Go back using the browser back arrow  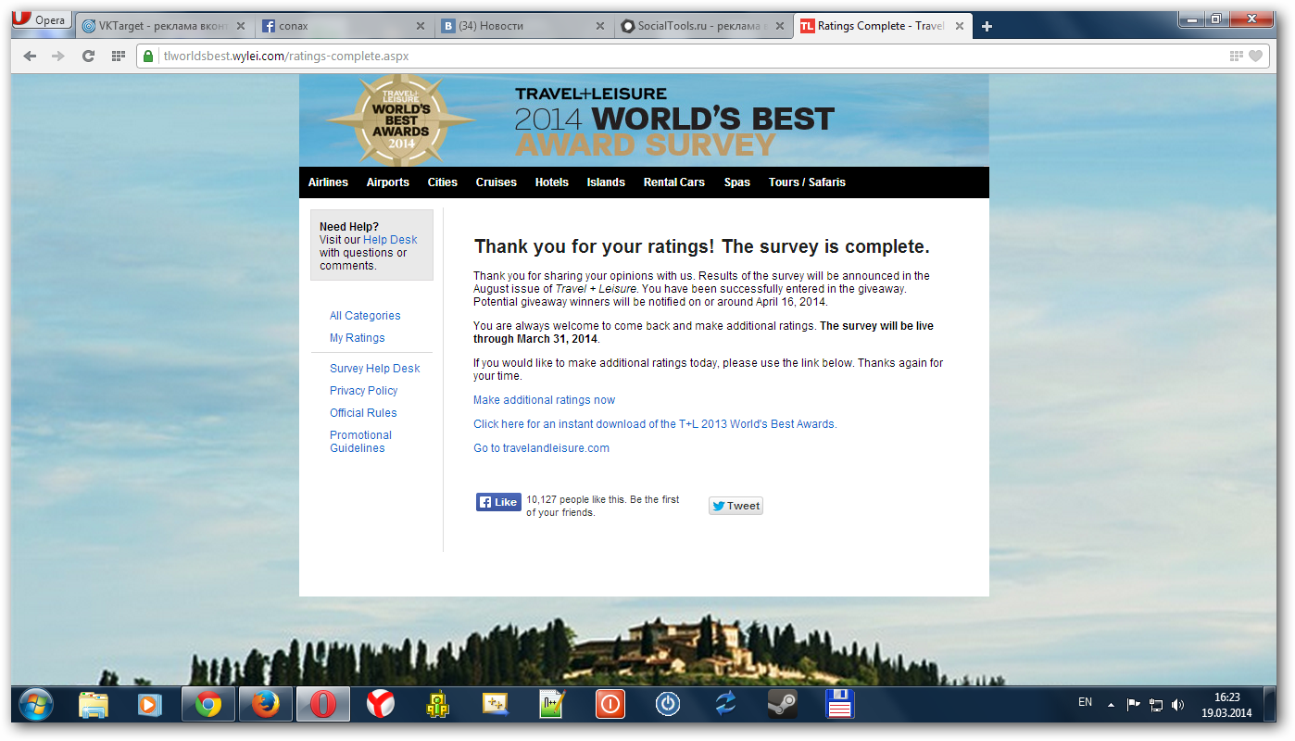point(31,57)
